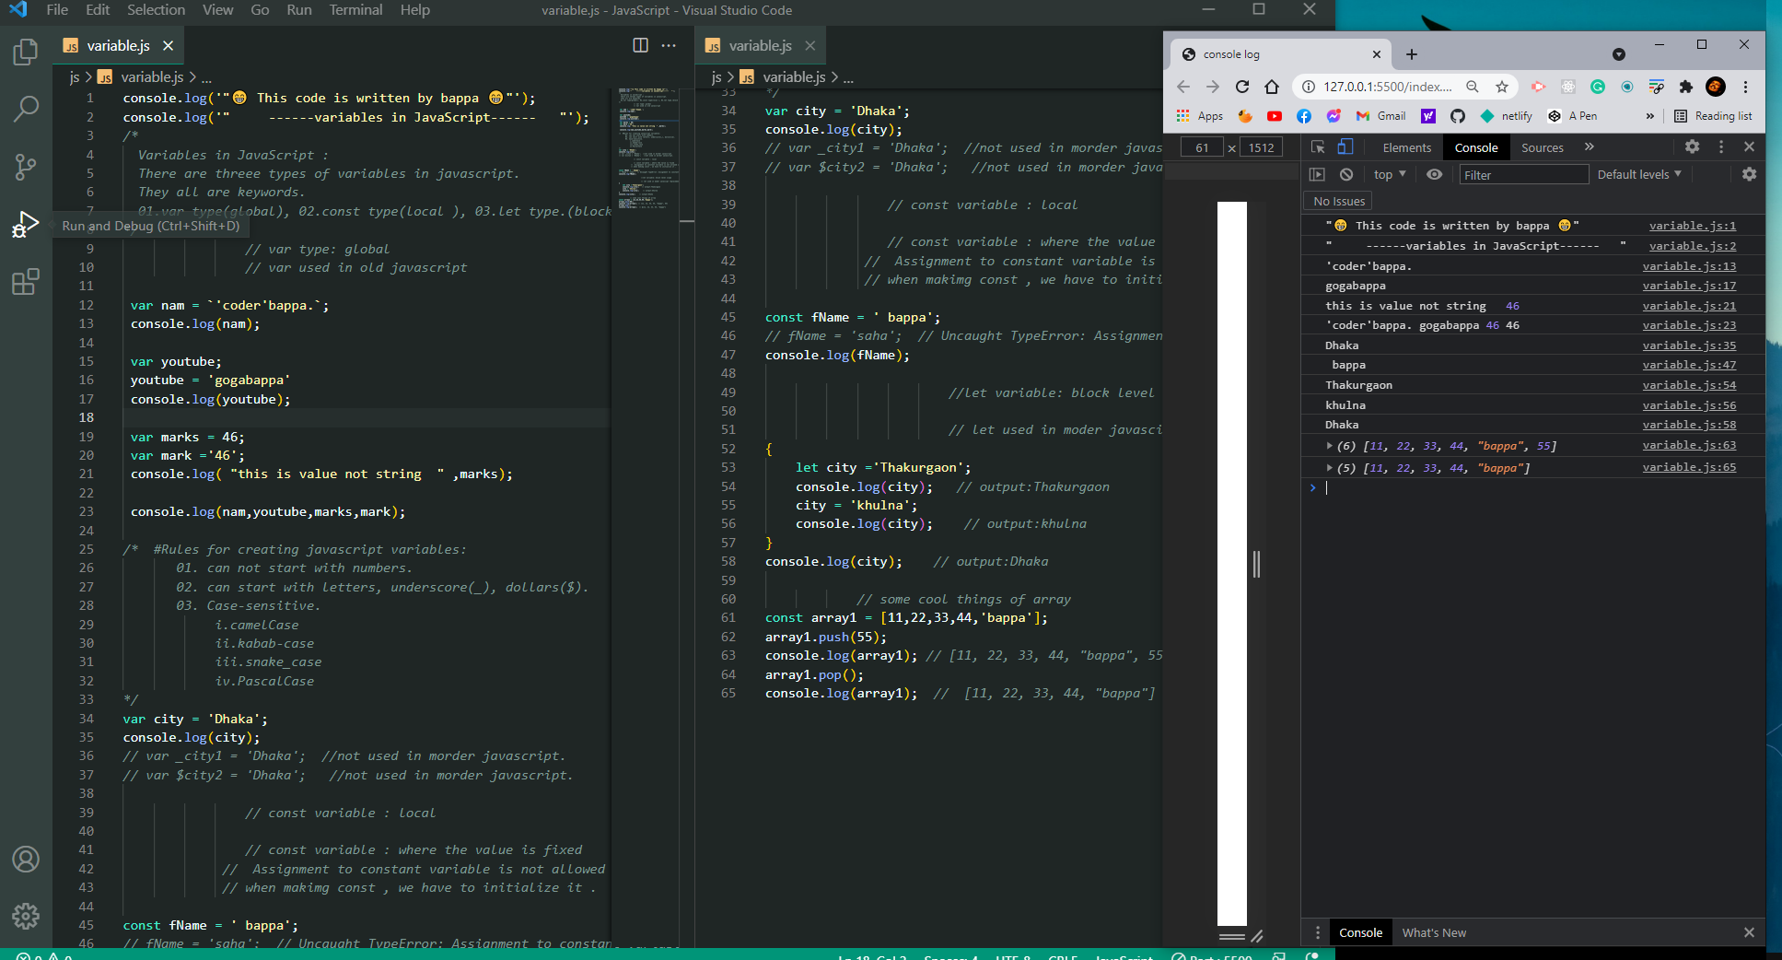Image resolution: width=1782 pixels, height=960 pixels.
Task: Expand the logged six-item array
Action: (x=1329, y=446)
